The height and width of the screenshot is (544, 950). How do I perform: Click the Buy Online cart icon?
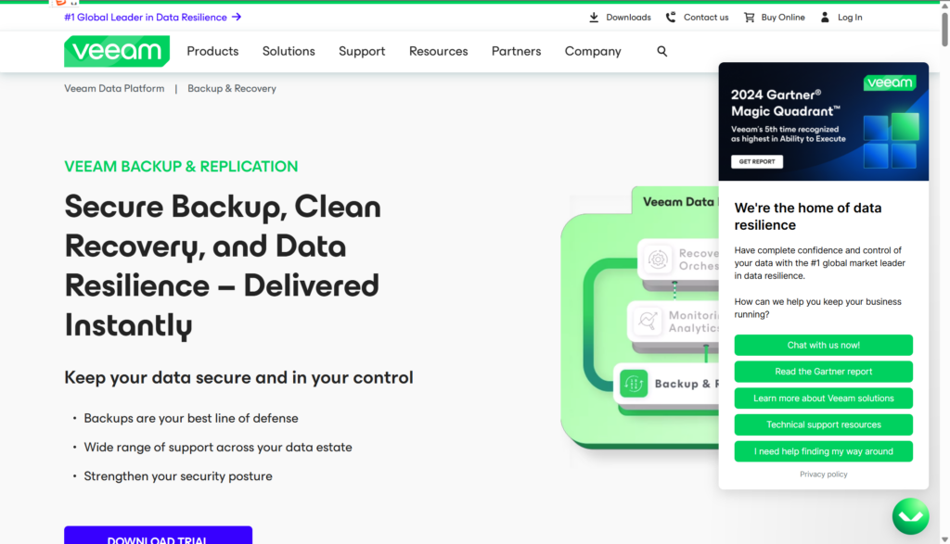click(x=749, y=17)
